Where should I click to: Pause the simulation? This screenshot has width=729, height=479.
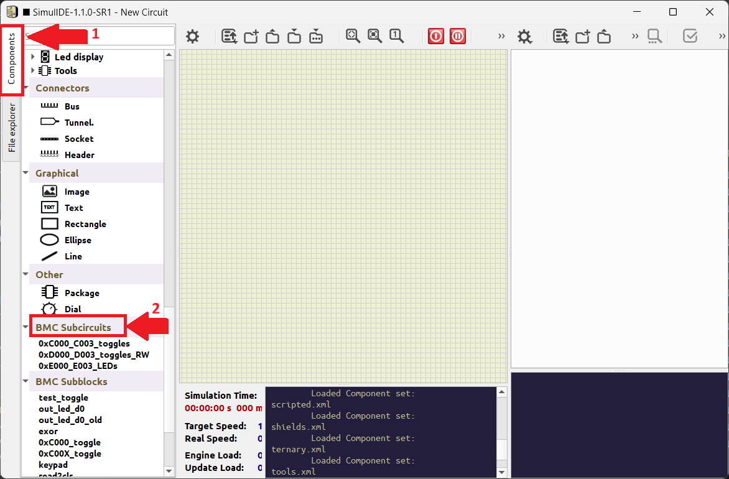[x=458, y=36]
